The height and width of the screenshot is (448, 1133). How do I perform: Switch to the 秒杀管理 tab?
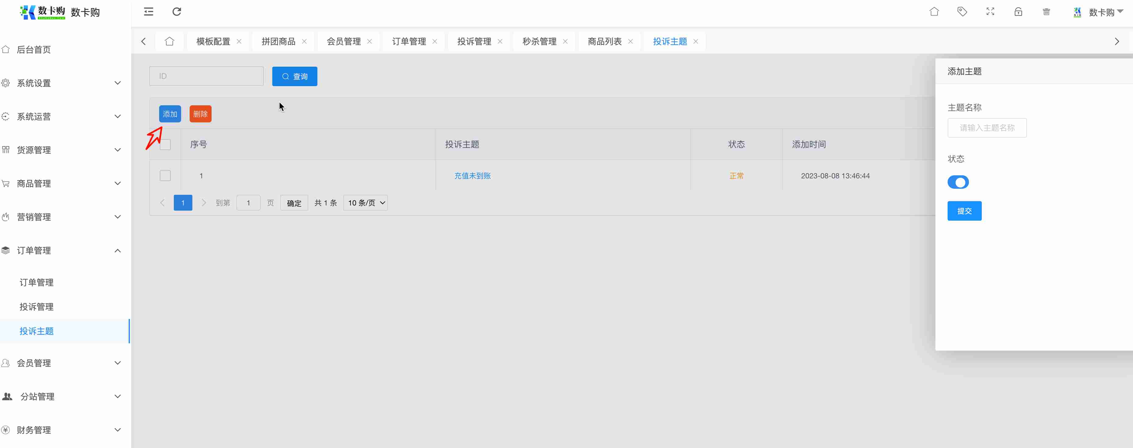click(539, 41)
